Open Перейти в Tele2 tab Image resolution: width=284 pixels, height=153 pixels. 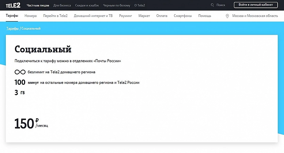[55, 16]
